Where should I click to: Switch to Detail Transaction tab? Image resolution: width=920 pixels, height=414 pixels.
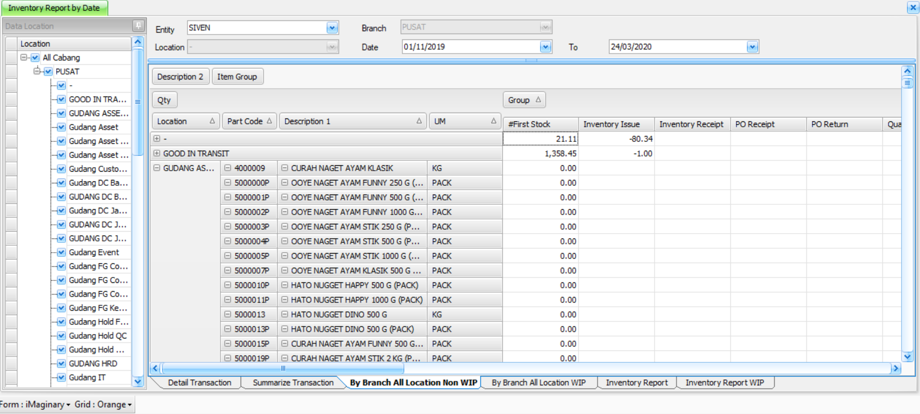(199, 383)
